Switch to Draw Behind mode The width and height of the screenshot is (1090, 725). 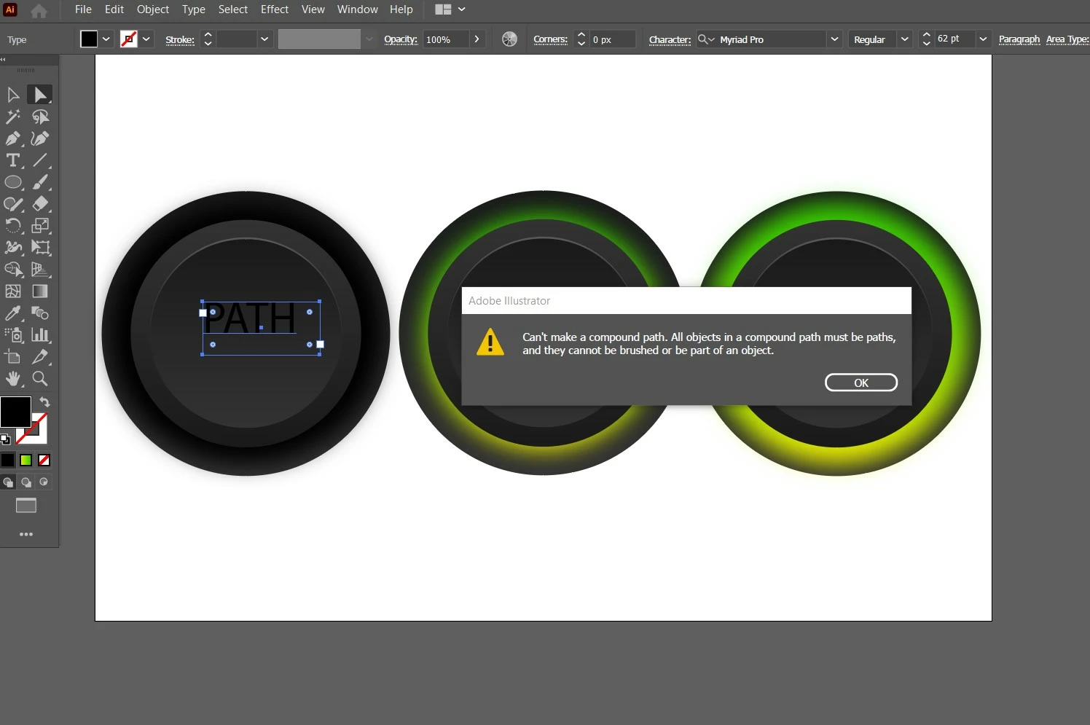point(26,482)
